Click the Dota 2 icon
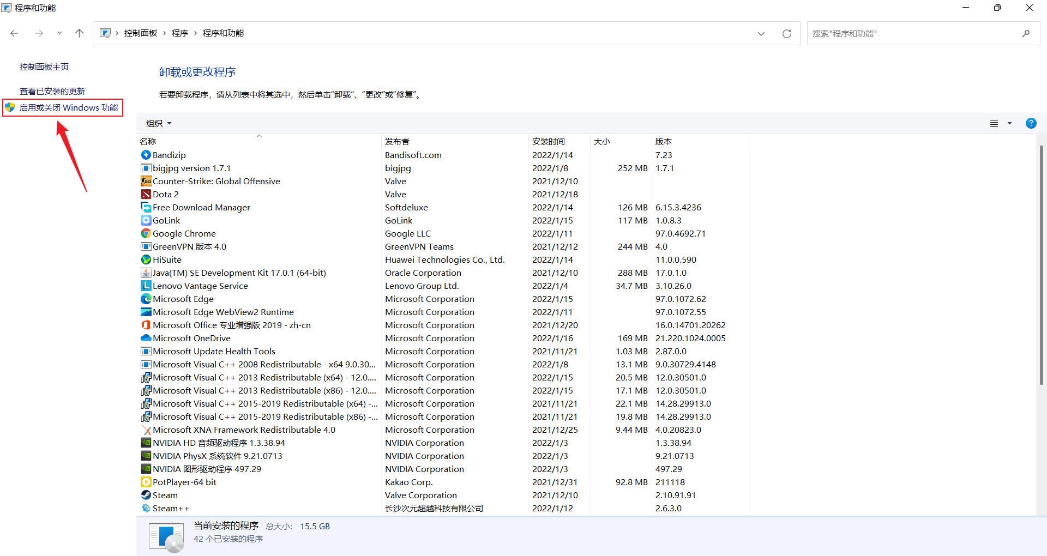 point(146,194)
